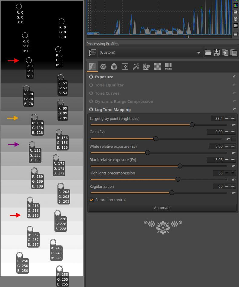Click the Highlights precompression slider handle
Viewport: 239px width, 287px height.
coord(178,179)
